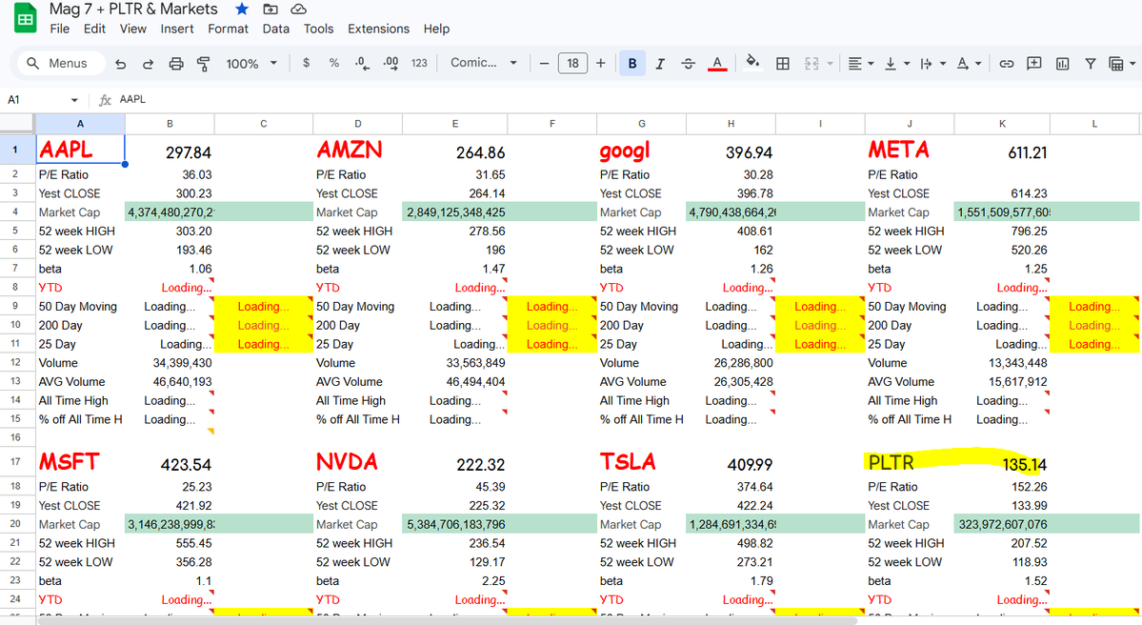Click the merge cells icon
1142x625 pixels.
(x=812, y=64)
